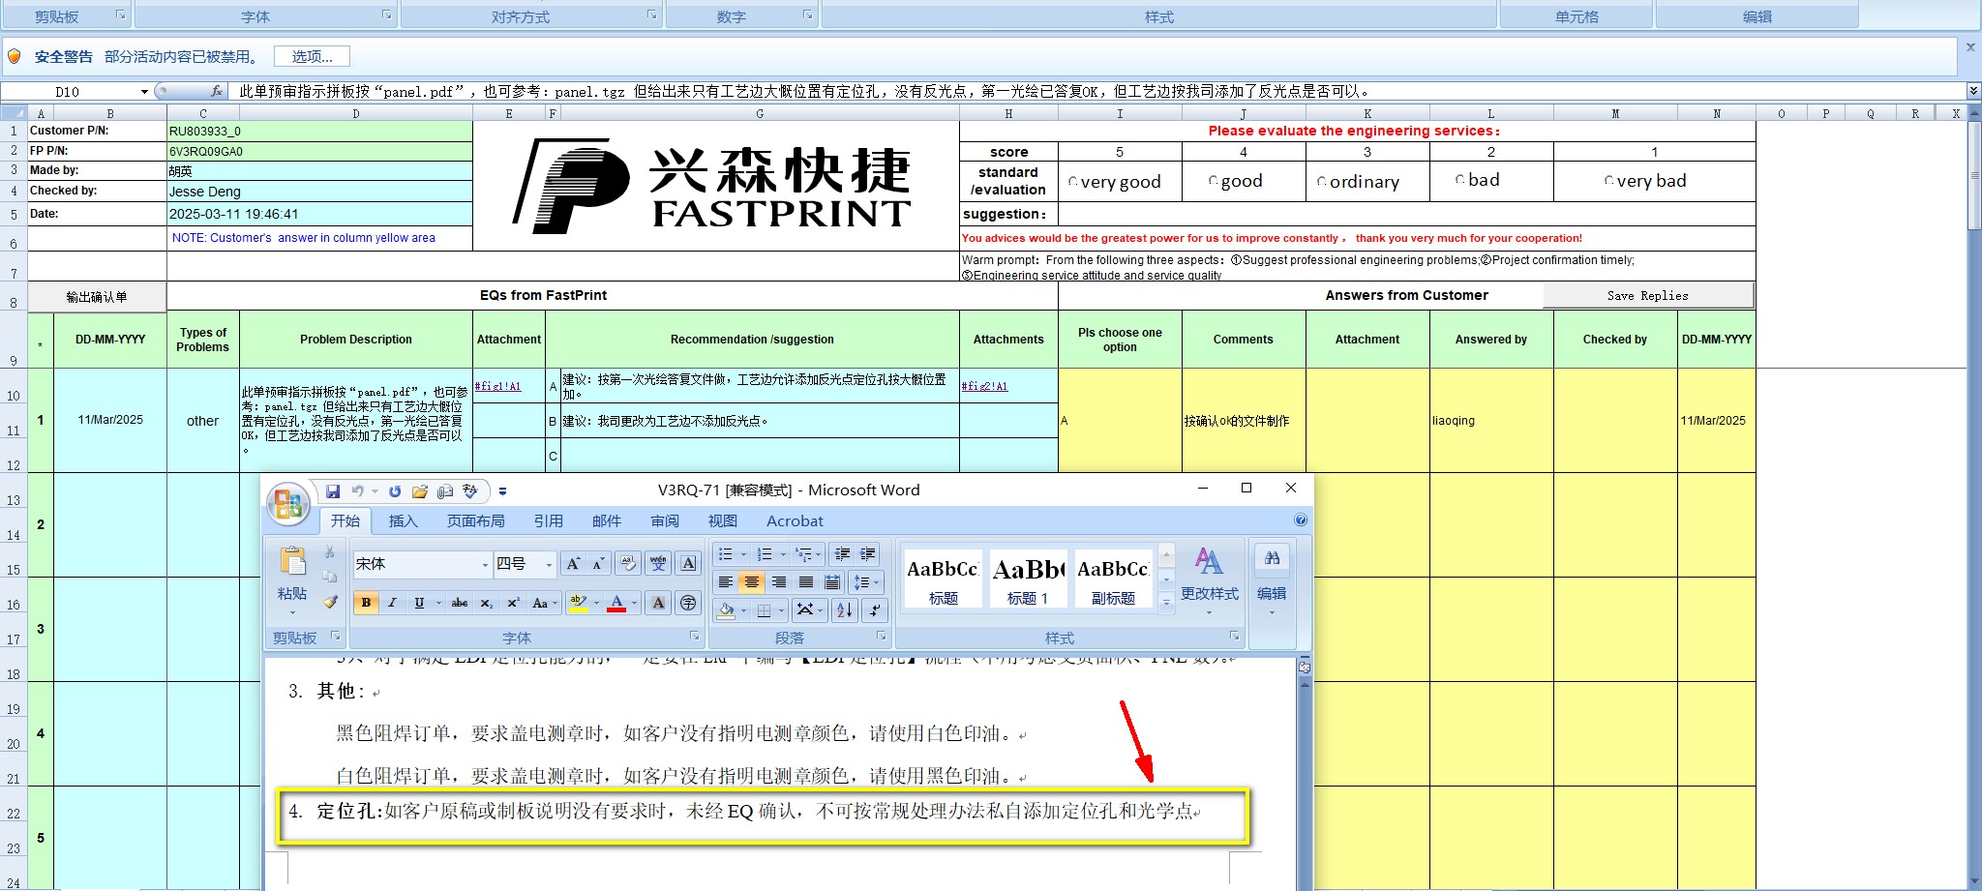This screenshot has height=891, width=1982.
Task: Switch to 视图 tab in Word
Action: (x=722, y=521)
